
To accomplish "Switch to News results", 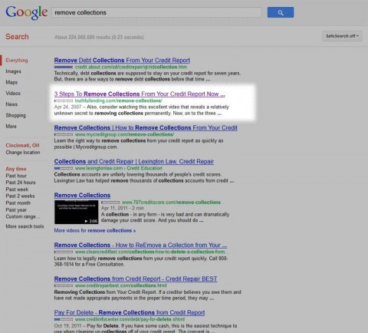I will [11, 104].
